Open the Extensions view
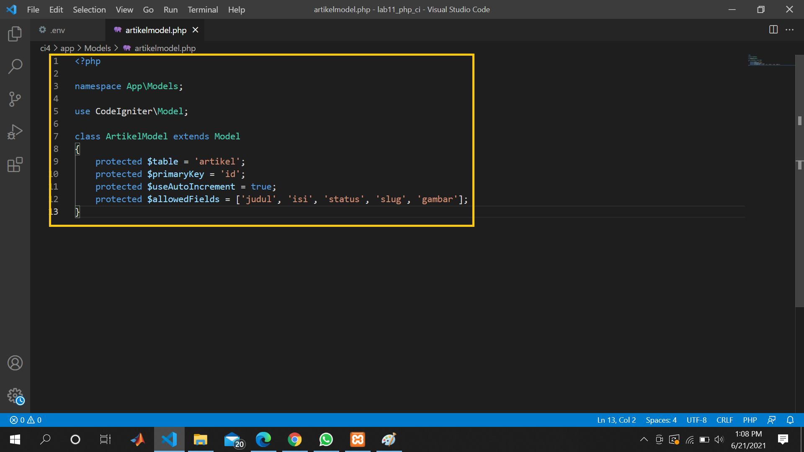This screenshot has width=804, height=452. tap(15, 164)
